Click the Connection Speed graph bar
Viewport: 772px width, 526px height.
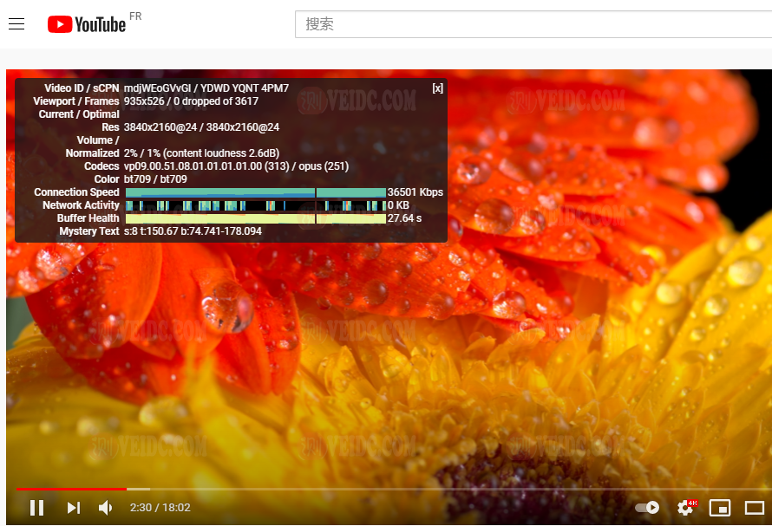(x=256, y=192)
